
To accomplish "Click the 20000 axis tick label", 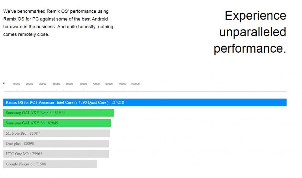I will (30, 84).
